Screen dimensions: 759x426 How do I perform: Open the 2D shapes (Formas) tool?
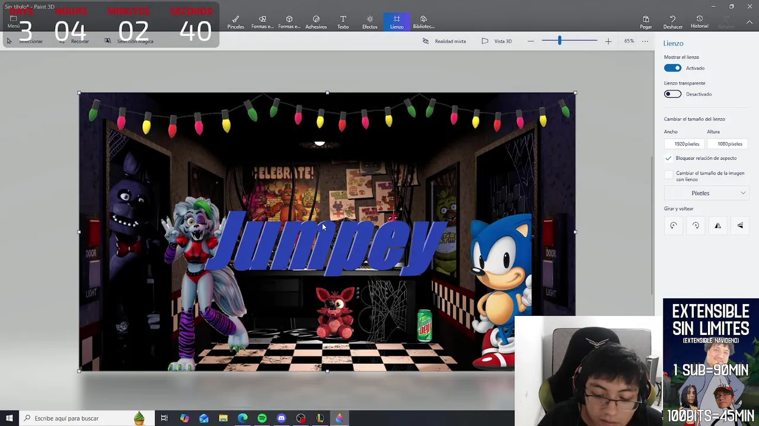(262, 22)
